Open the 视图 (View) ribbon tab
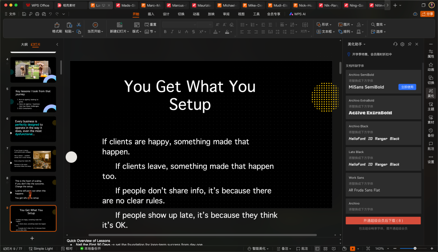Viewport: 438px width, 252px height. [x=241, y=14]
